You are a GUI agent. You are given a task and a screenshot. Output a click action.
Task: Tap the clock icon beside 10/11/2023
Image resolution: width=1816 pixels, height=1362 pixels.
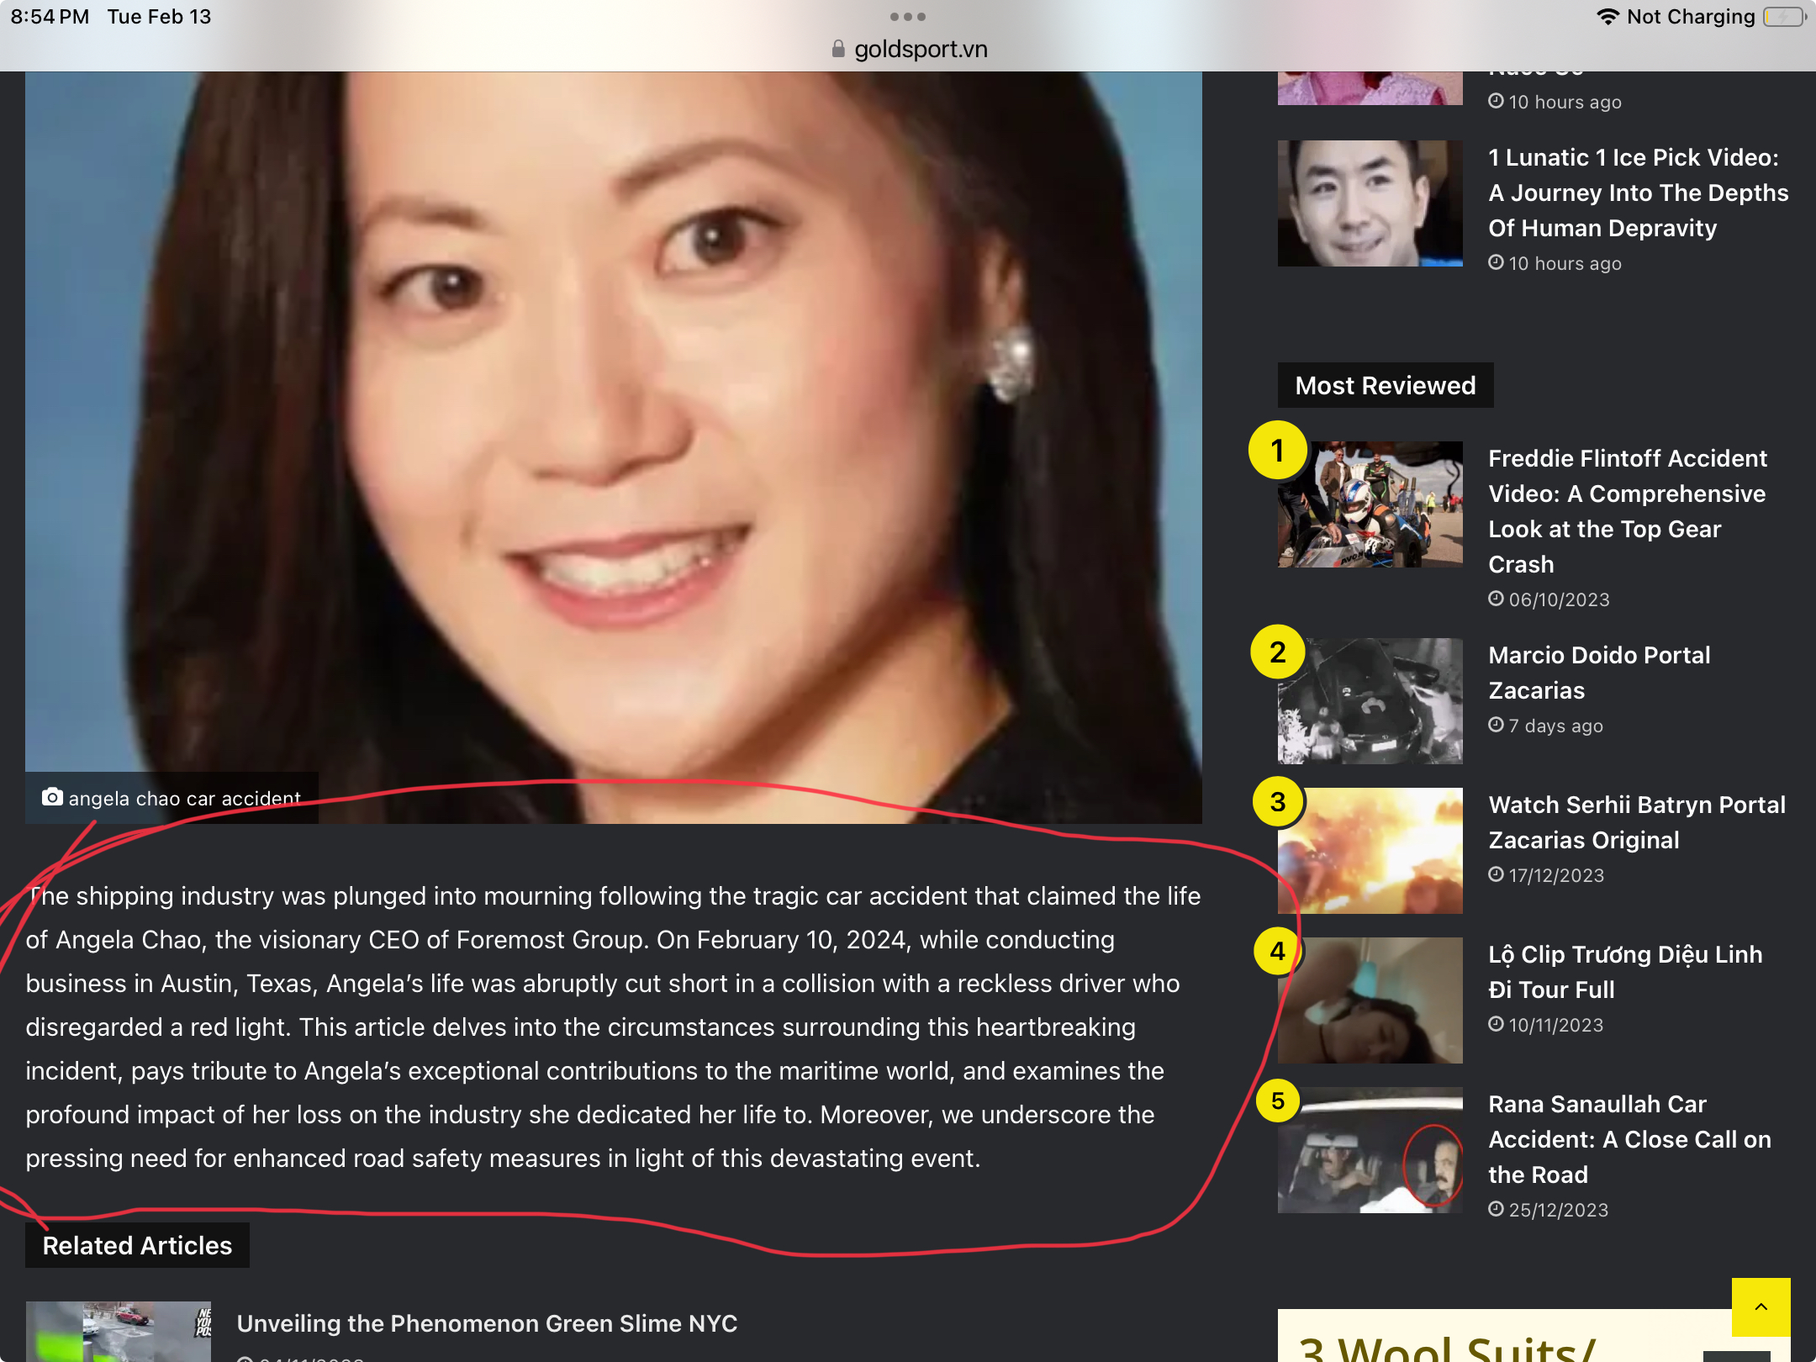(1496, 1024)
